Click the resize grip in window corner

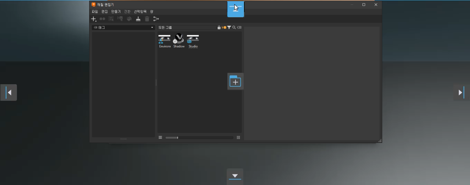[380, 140]
